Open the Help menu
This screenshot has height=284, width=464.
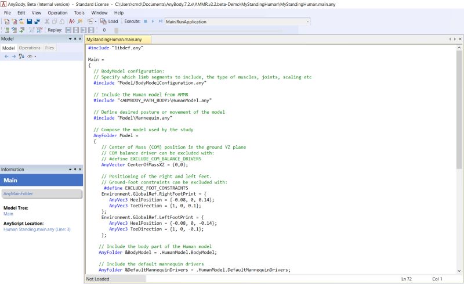tap(119, 13)
